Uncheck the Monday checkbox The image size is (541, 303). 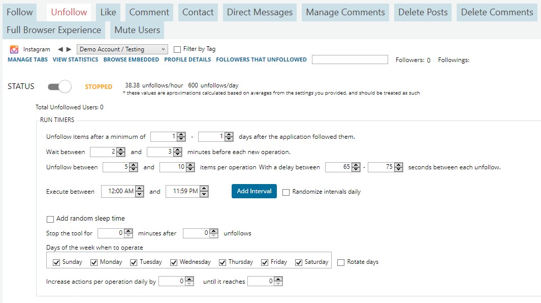94,262
